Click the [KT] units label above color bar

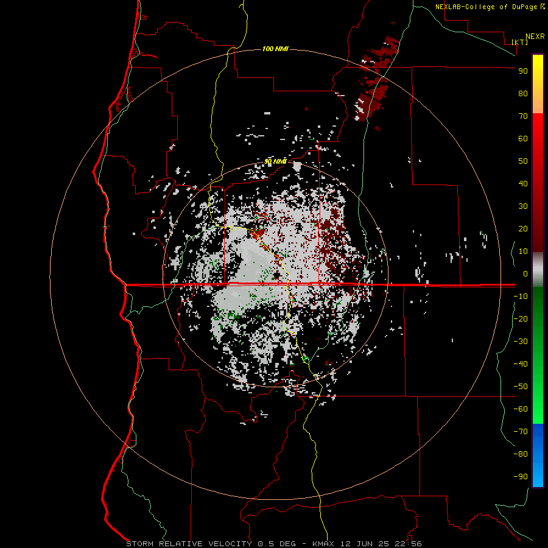tap(520, 42)
